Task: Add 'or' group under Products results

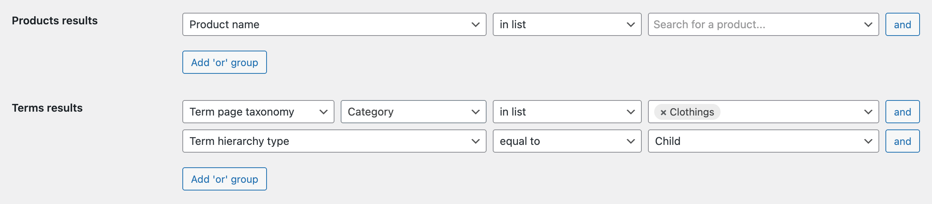Action: tap(225, 62)
